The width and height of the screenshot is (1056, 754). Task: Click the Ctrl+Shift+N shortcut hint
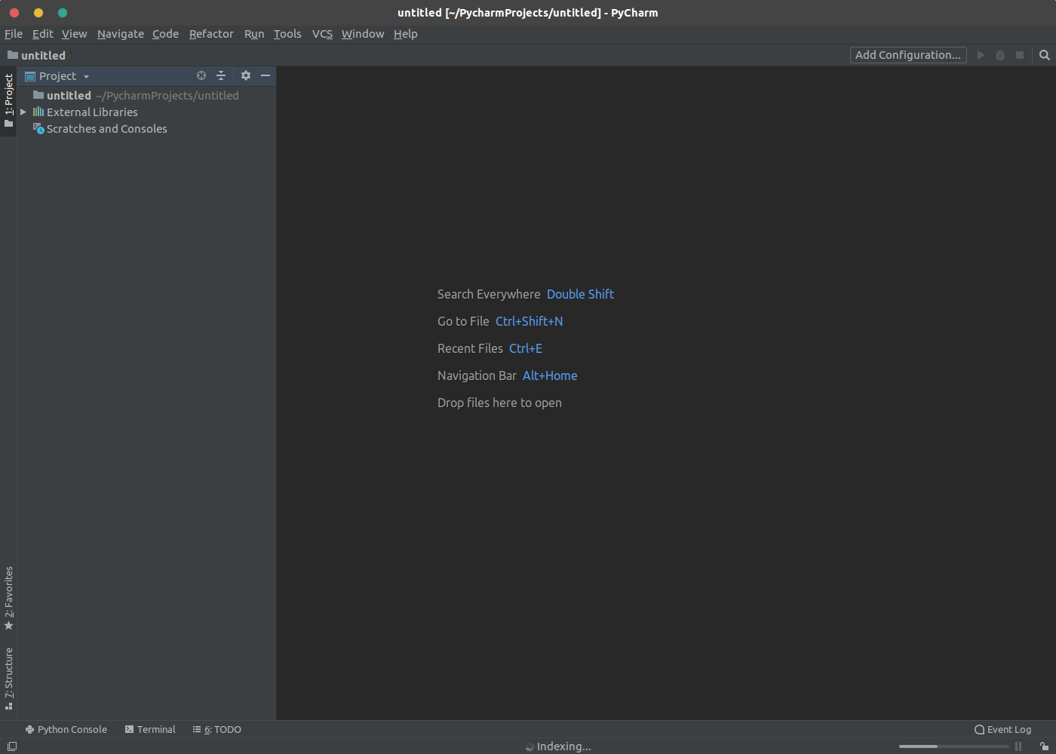(529, 321)
